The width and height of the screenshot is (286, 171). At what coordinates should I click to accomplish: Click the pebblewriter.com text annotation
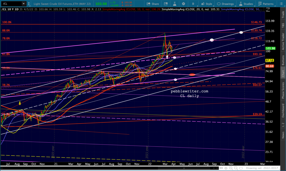(x=189, y=91)
